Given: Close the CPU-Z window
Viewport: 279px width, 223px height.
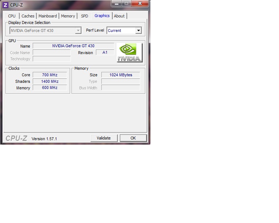Looking at the screenshot, I should point(140,3).
